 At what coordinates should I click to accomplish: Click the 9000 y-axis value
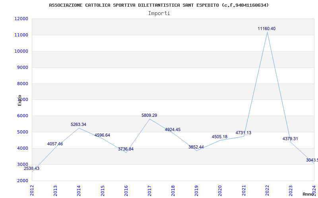[22, 67]
